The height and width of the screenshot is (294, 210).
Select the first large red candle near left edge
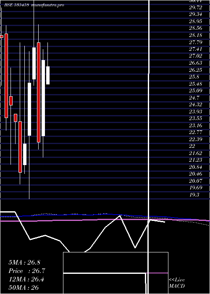(6, 76)
